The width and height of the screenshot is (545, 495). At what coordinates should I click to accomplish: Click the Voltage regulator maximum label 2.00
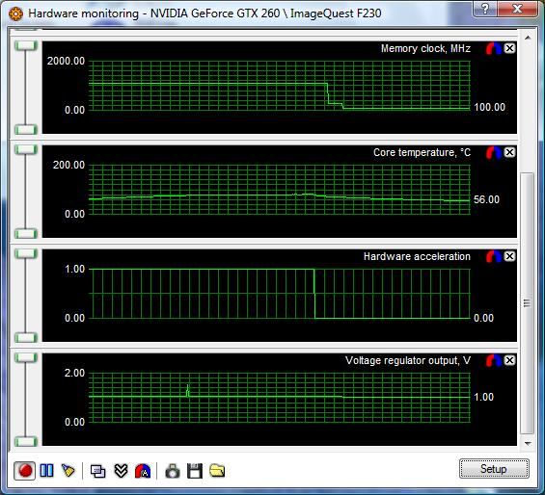pos(74,373)
